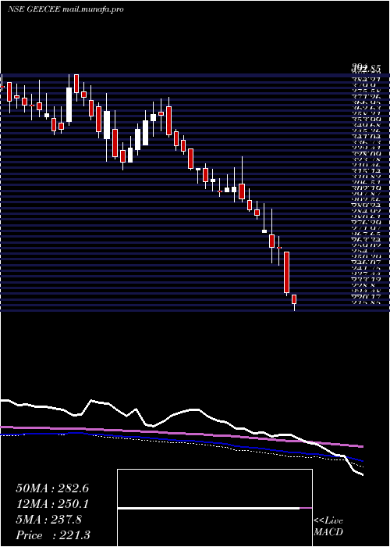
Task: Click the large red candlestick near chart bottom
Action: [286, 272]
